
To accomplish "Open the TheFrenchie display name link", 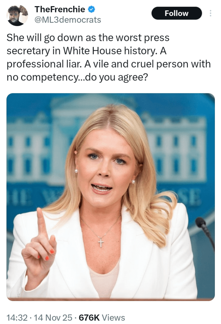I will [x=60, y=9].
